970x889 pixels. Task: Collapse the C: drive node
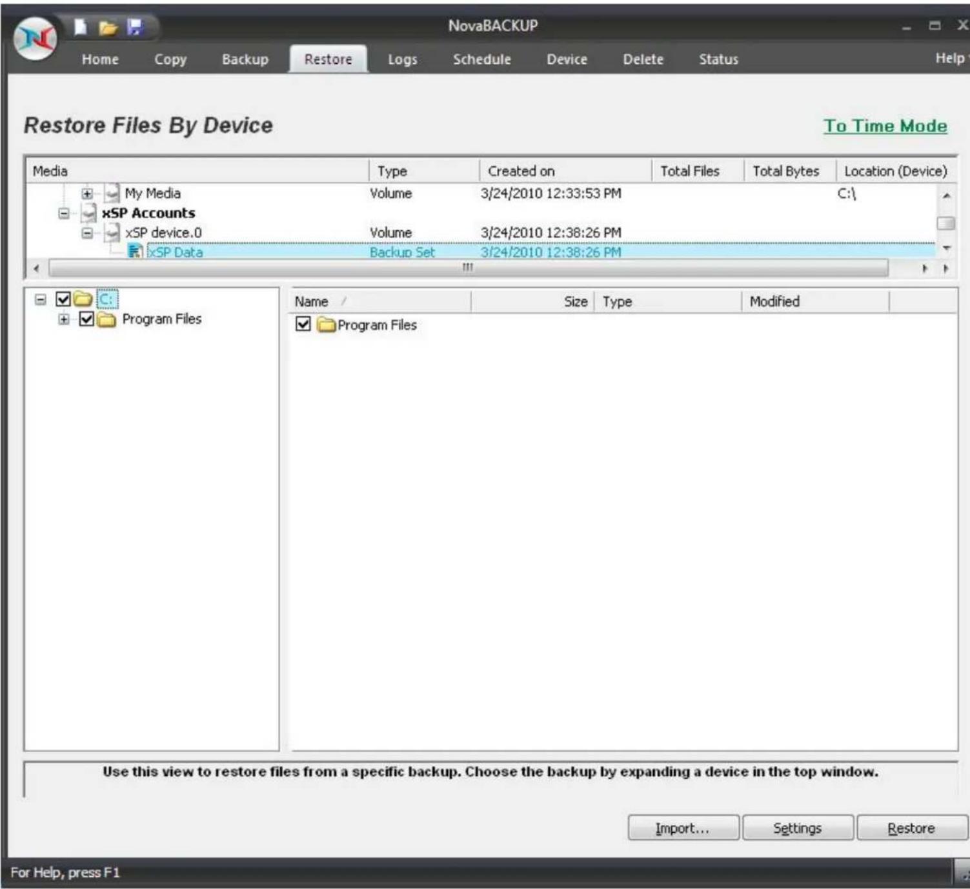(41, 299)
